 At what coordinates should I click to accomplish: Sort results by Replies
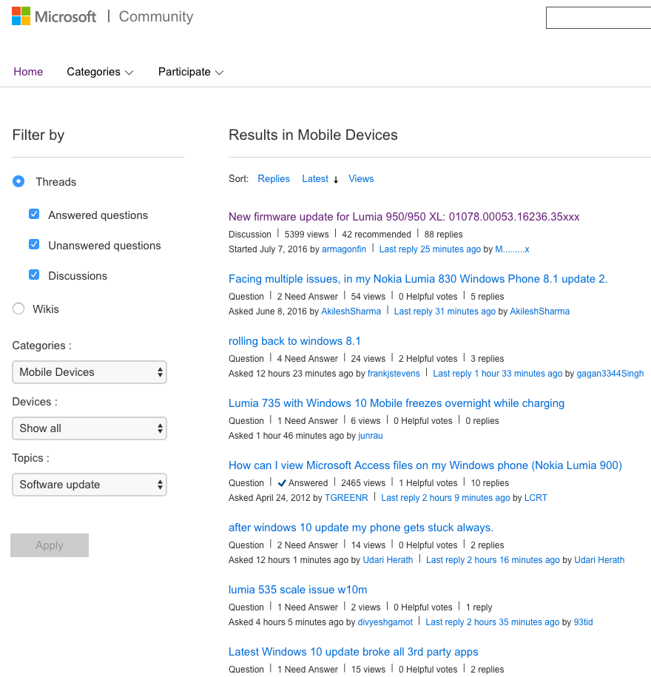click(x=274, y=179)
